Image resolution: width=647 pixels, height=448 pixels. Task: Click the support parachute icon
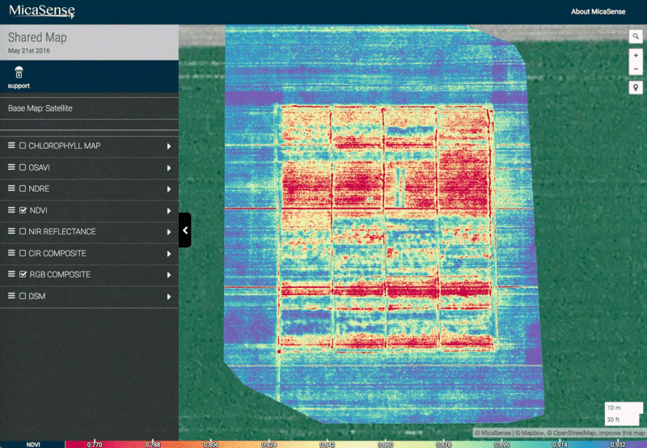pyautogui.click(x=19, y=72)
